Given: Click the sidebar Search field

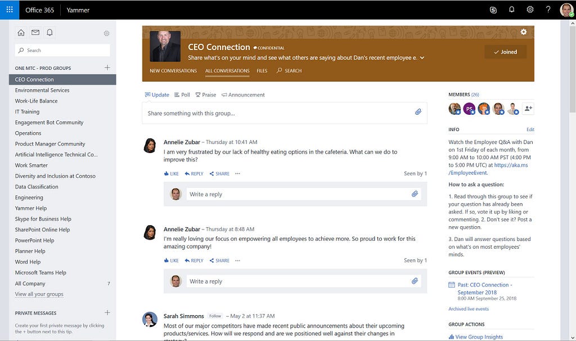Looking at the screenshot, I should [62, 50].
